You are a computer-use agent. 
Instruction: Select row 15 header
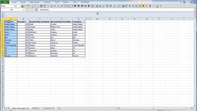(2, 58)
